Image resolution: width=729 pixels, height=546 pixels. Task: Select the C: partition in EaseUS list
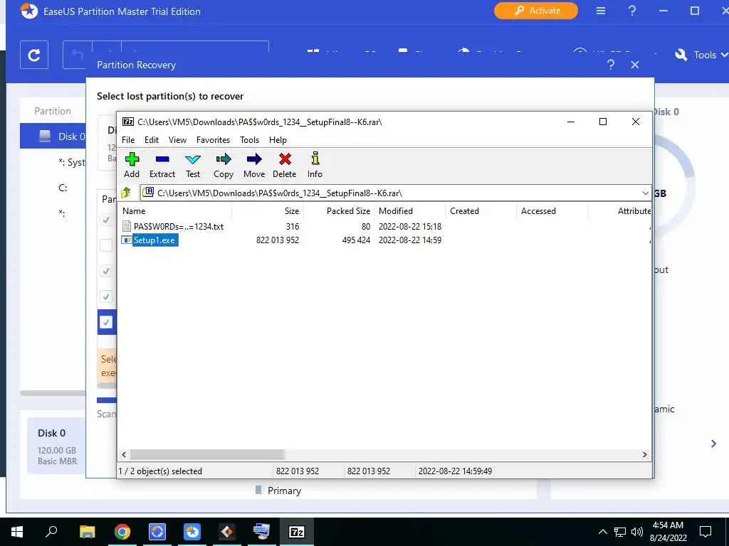(x=63, y=188)
